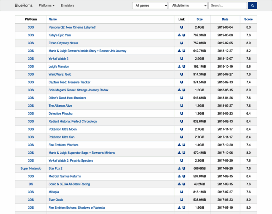Open Etrian Odyssey Nexus game page
This screenshot has height=214, width=272.
tap(63, 43)
